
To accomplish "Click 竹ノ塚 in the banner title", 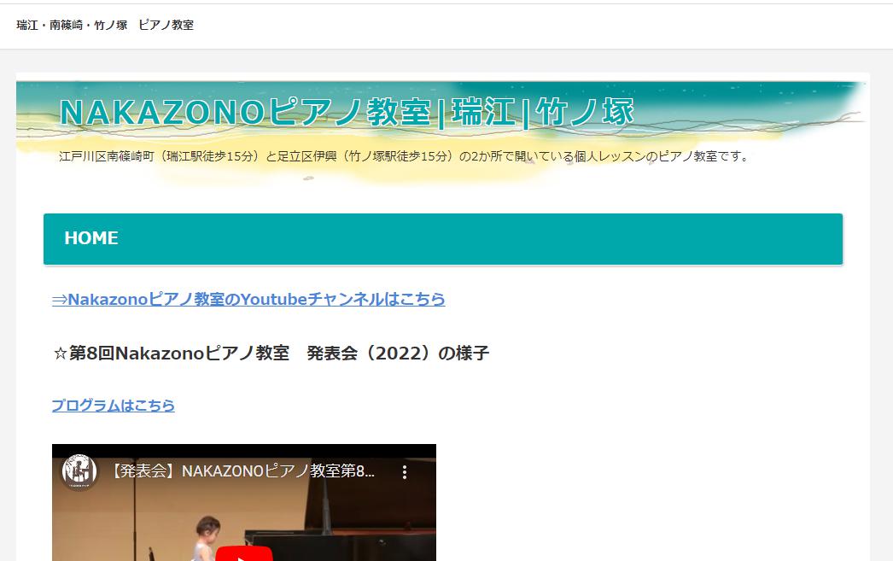I will (585, 113).
